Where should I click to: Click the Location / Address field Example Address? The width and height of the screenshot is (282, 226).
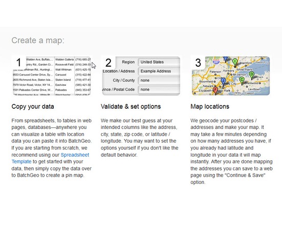coord(159,71)
